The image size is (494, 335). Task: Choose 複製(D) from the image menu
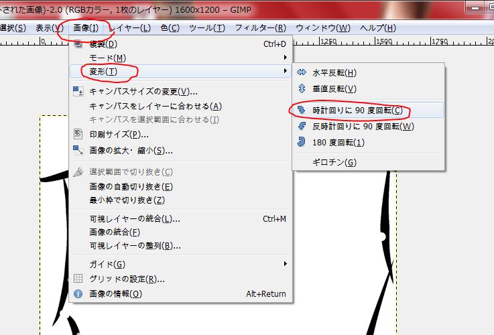tap(180, 44)
